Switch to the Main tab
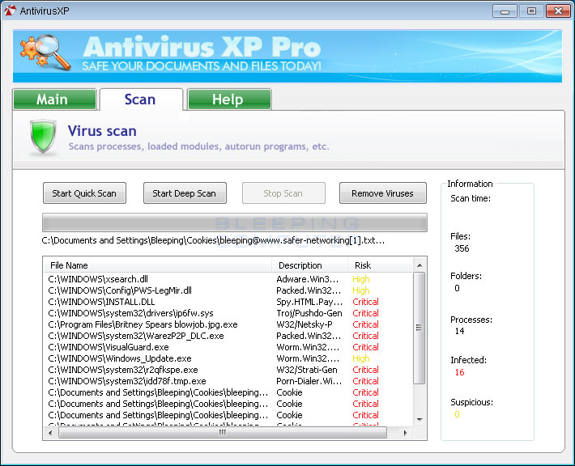Image resolution: width=575 pixels, height=466 pixels. 53,100
